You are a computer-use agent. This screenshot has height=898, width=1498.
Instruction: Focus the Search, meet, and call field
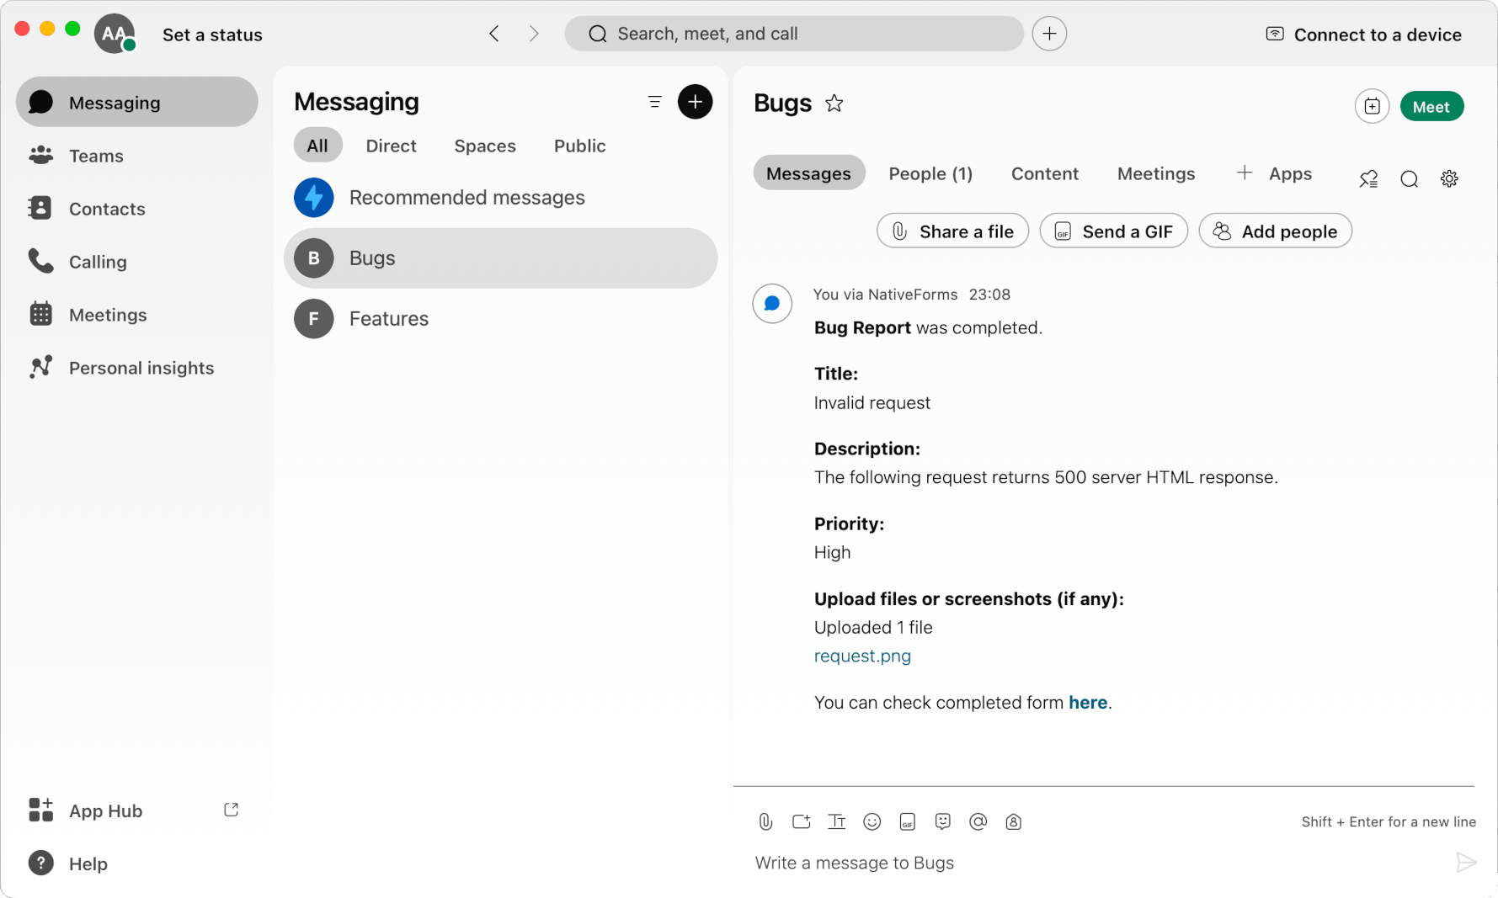(x=794, y=34)
